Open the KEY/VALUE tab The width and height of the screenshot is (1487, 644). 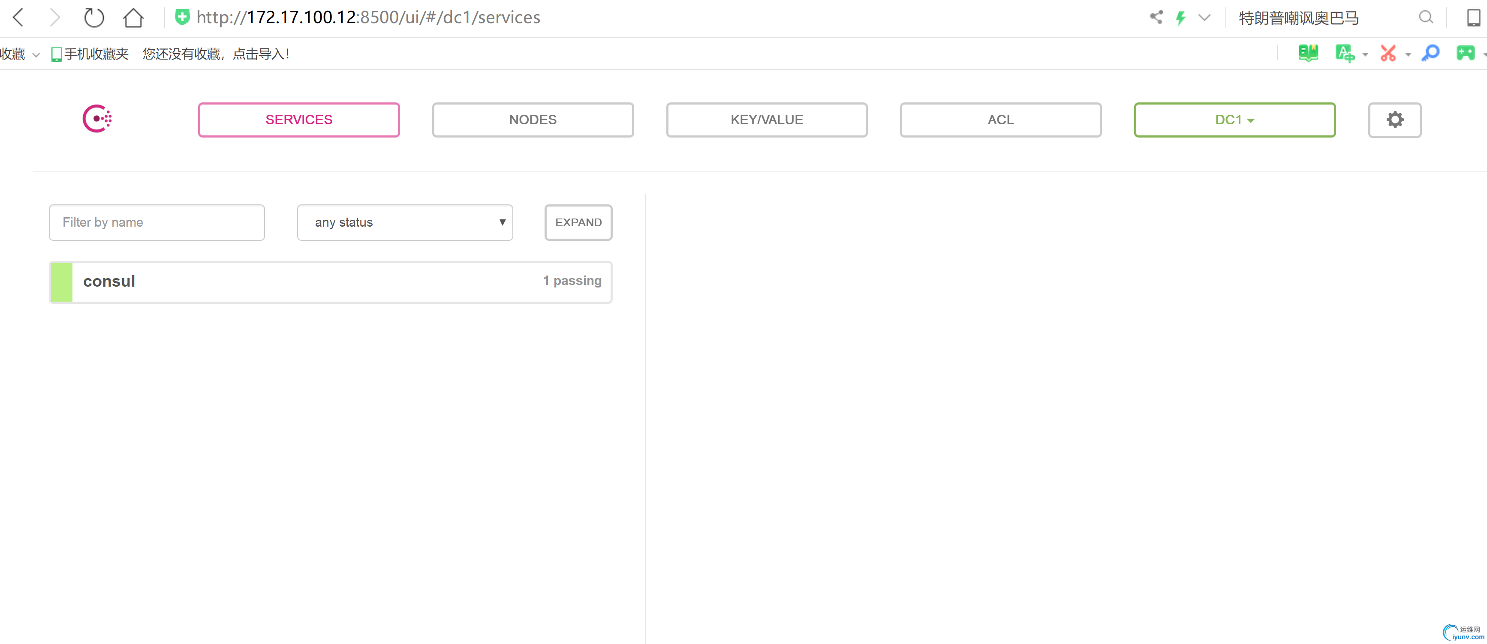[766, 120]
